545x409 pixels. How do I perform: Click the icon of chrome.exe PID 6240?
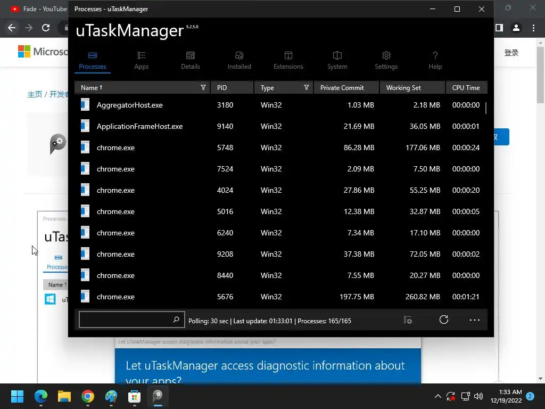pos(85,232)
